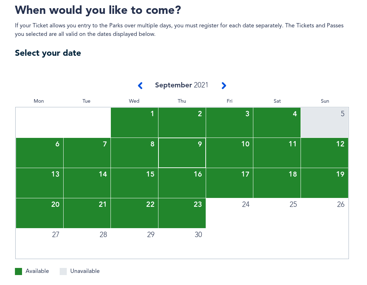Click the gray Unavailable legend swatch
The image size is (367, 285).
point(63,271)
